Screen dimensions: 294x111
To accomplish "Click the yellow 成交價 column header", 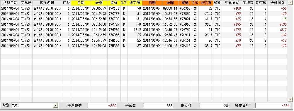I will coord(135,3).
